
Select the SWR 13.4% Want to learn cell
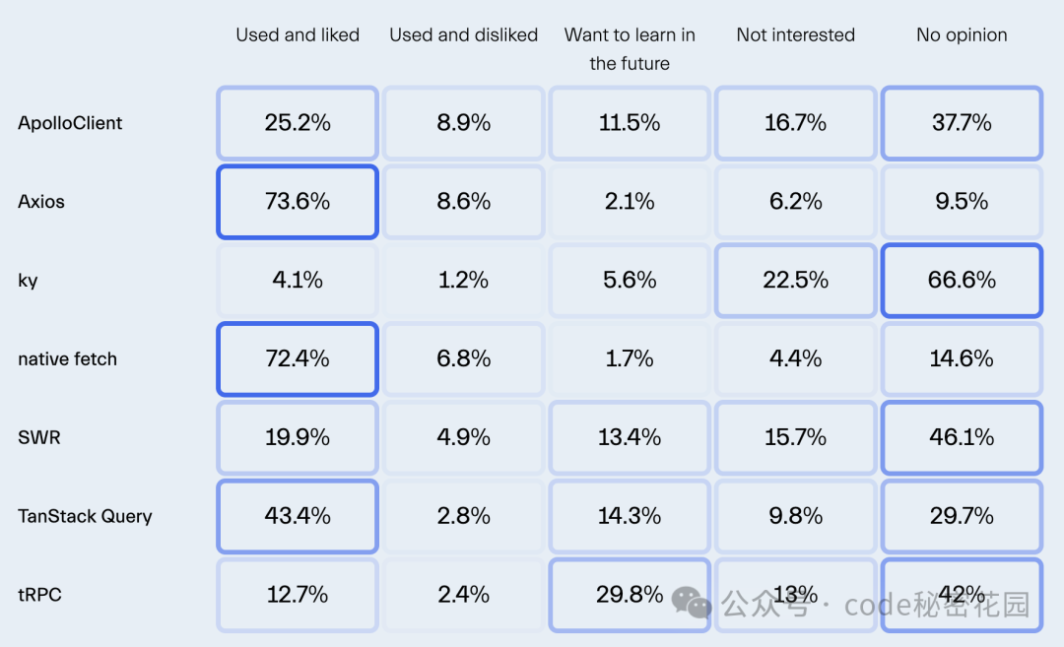click(x=630, y=437)
